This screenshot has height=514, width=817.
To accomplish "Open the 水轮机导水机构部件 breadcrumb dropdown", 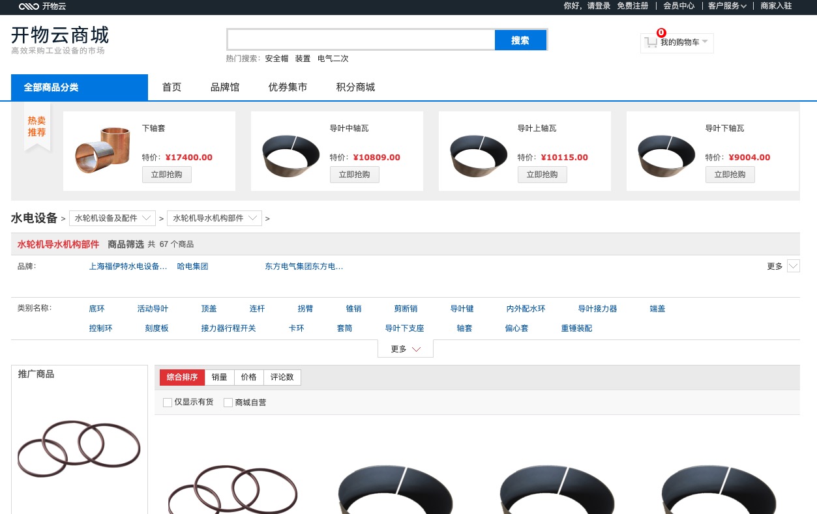I will click(215, 218).
